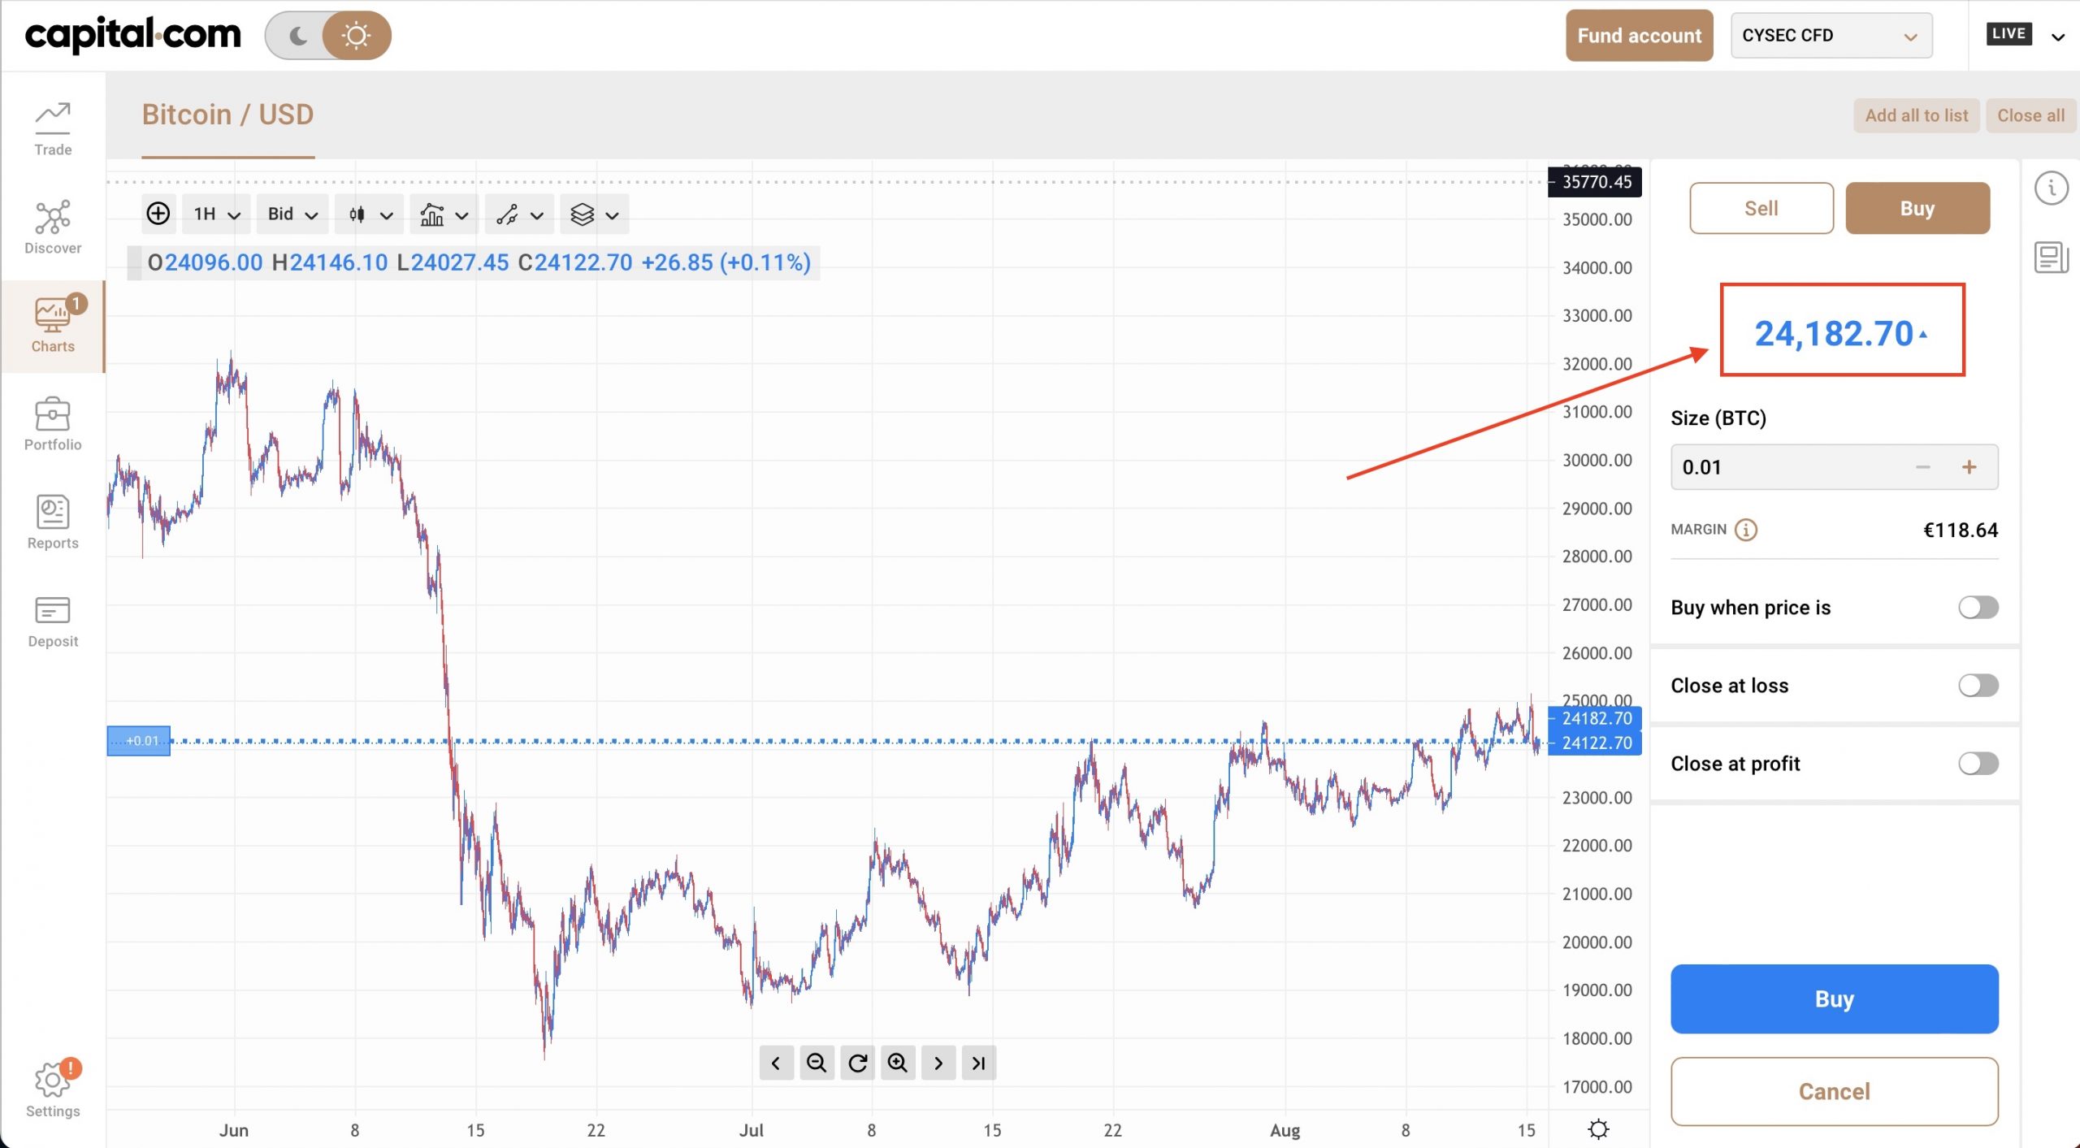Image resolution: width=2080 pixels, height=1148 pixels.
Task: Select the Sell tab
Action: pyautogui.click(x=1761, y=209)
